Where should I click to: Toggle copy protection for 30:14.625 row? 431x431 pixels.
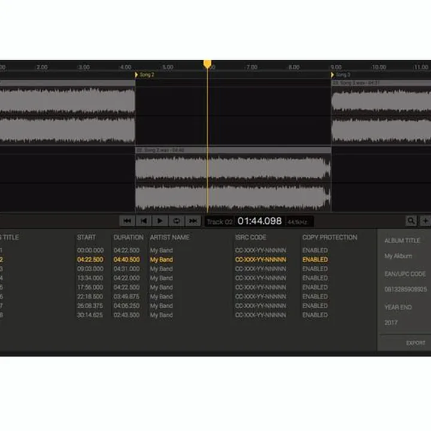(315, 315)
